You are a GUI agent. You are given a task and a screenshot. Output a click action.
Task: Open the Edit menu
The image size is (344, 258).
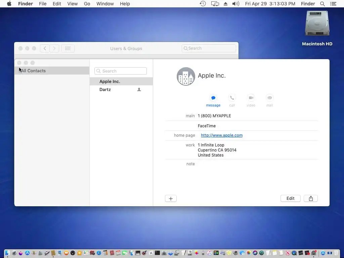(x=57, y=4)
